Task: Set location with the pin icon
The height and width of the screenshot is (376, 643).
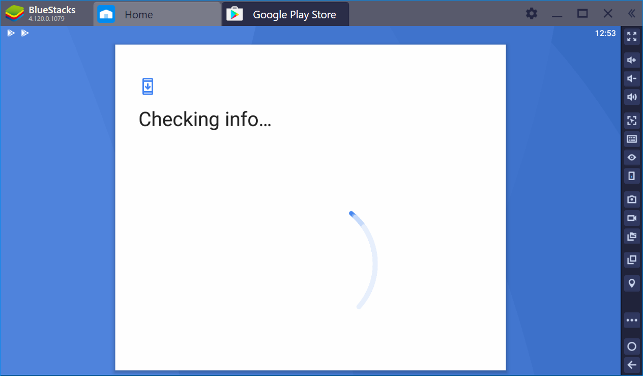Action: click(x=632, y=283)
